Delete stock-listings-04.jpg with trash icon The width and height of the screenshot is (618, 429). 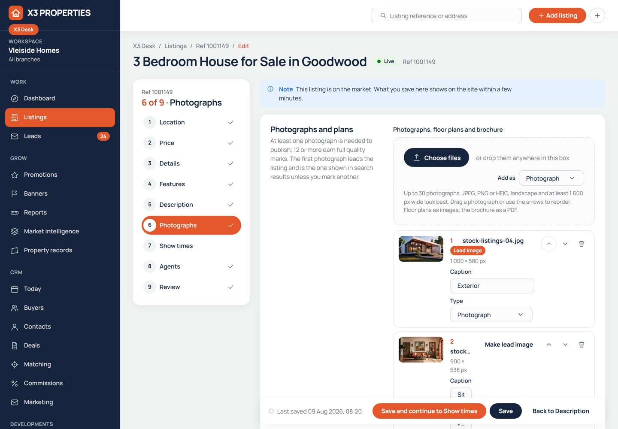(x=582, y=244)
